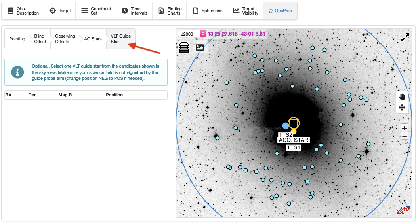Click the Aladin logo icon
The image size is (418, 223).
[x=404, y=210]
